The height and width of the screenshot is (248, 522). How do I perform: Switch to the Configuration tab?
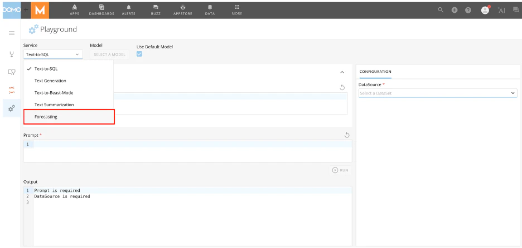click(x=375, y=72)
